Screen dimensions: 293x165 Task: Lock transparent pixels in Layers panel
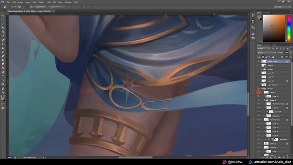tap(263, 57)
